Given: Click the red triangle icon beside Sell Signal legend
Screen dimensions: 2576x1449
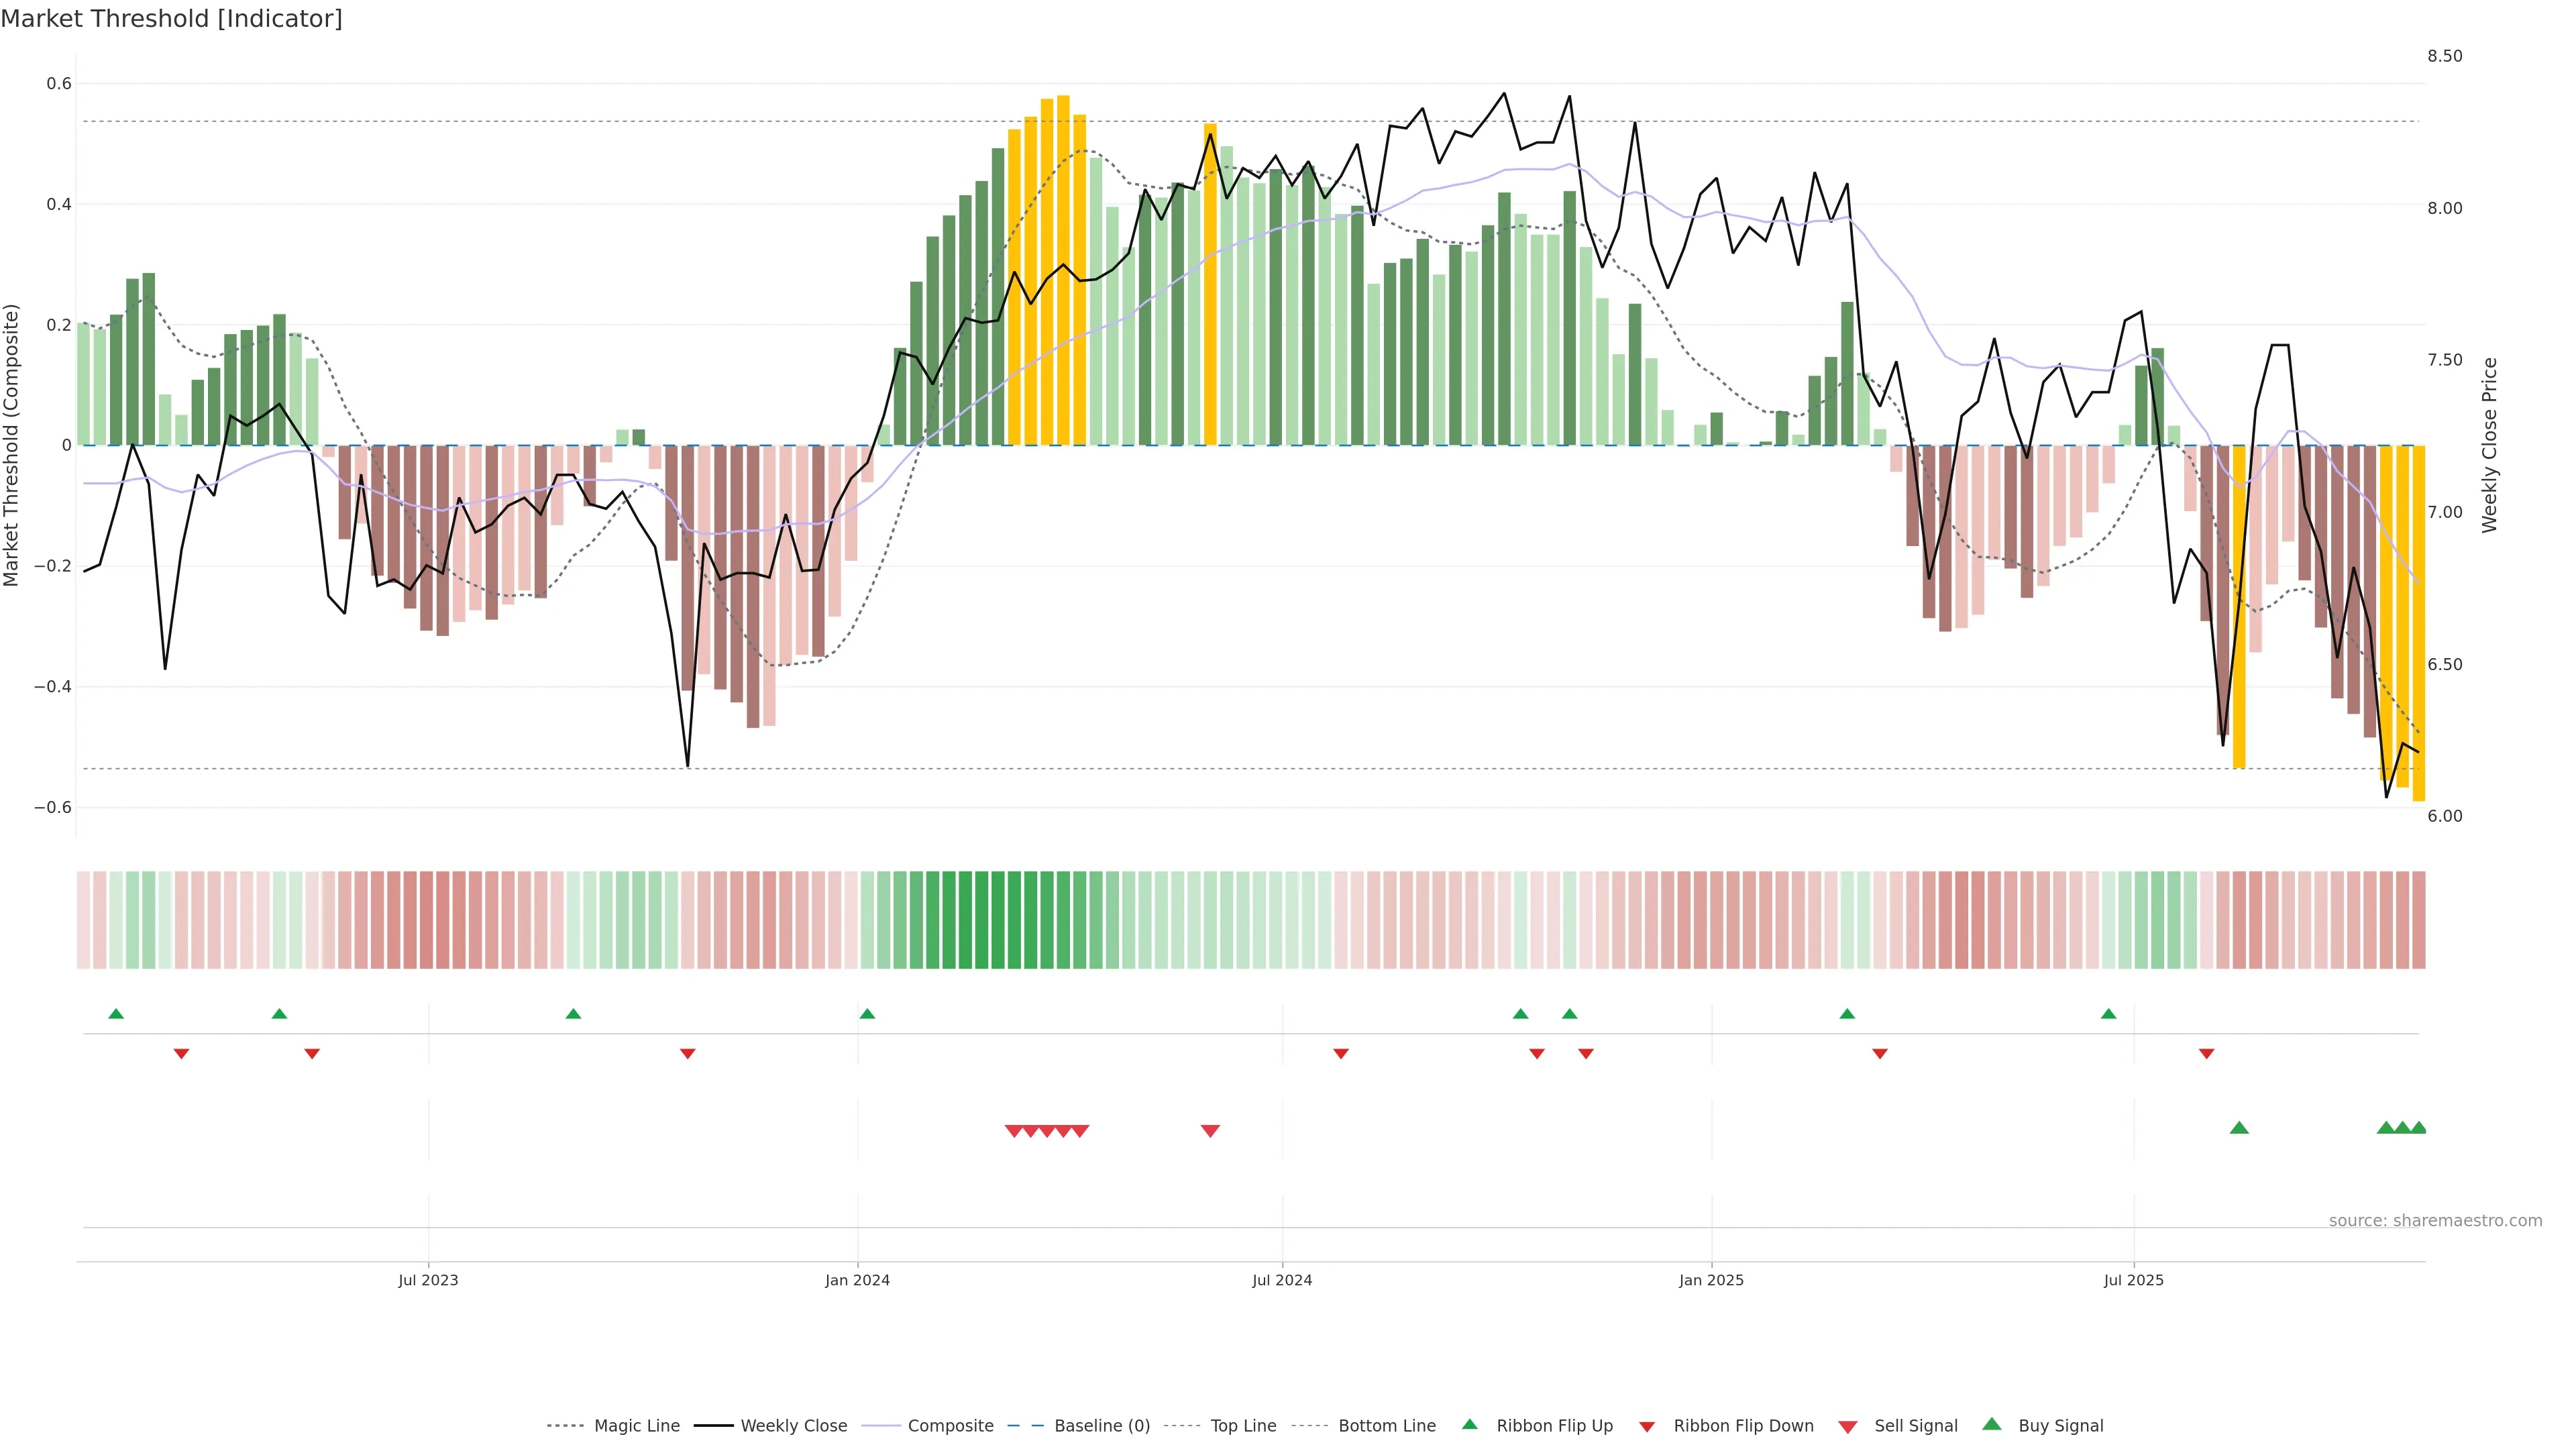Looking at the screenshot, I should tap(1848, 1427).
